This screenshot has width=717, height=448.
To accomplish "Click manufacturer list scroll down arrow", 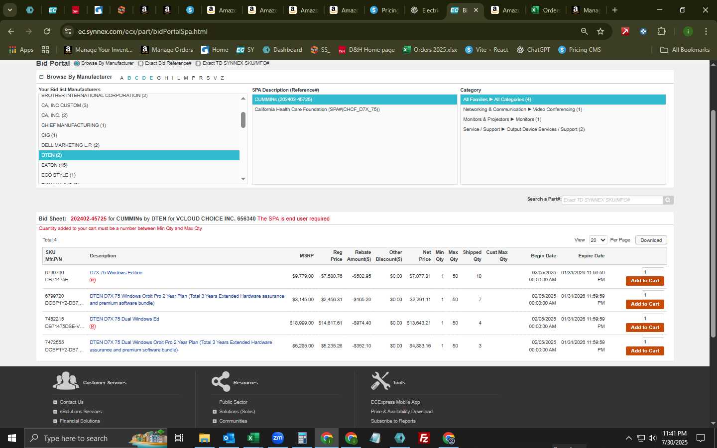I will pyautogui.click(x=243, y=179).
